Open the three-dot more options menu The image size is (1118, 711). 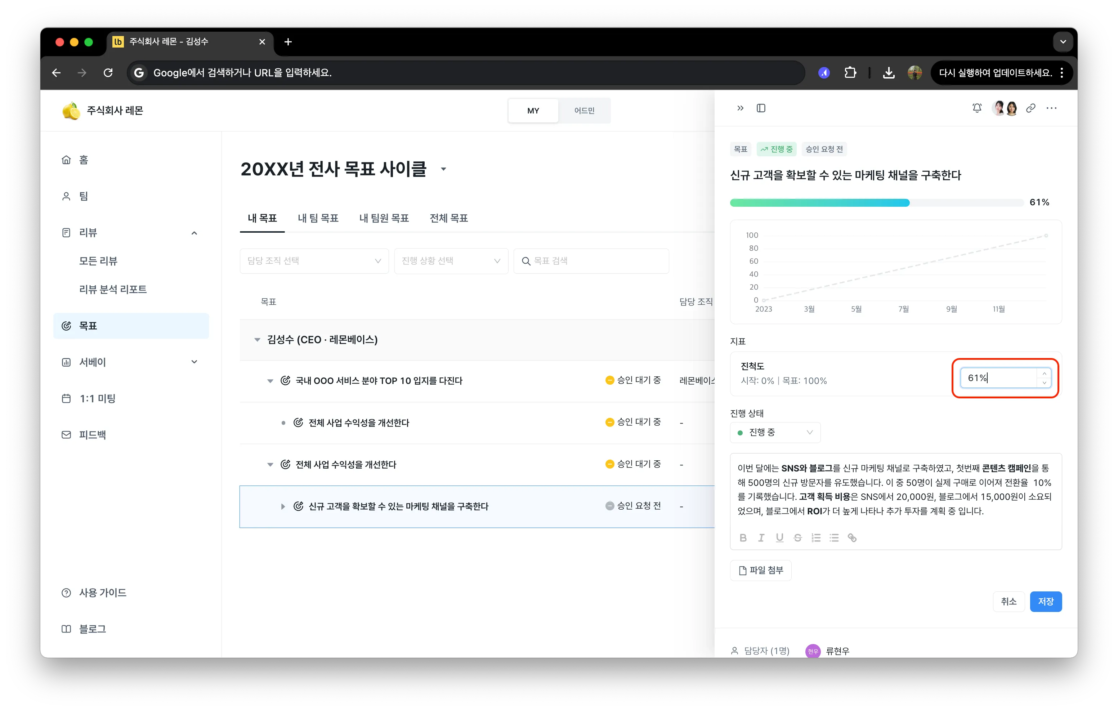(1052, 108)
